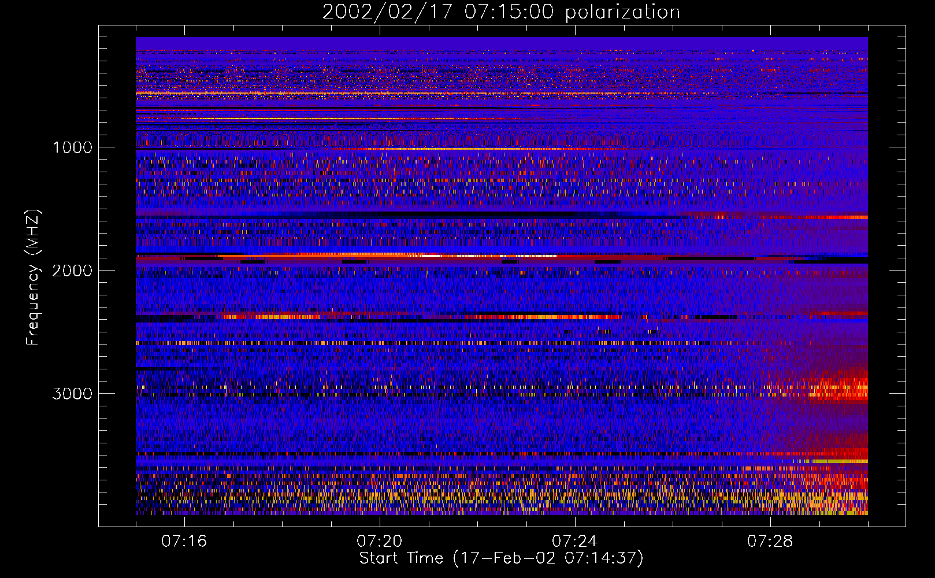This screenshot has height=578, width=935.
Task: Click the 3000 frequency tick label
Action: pyautogui.click(x=72, y=394)
